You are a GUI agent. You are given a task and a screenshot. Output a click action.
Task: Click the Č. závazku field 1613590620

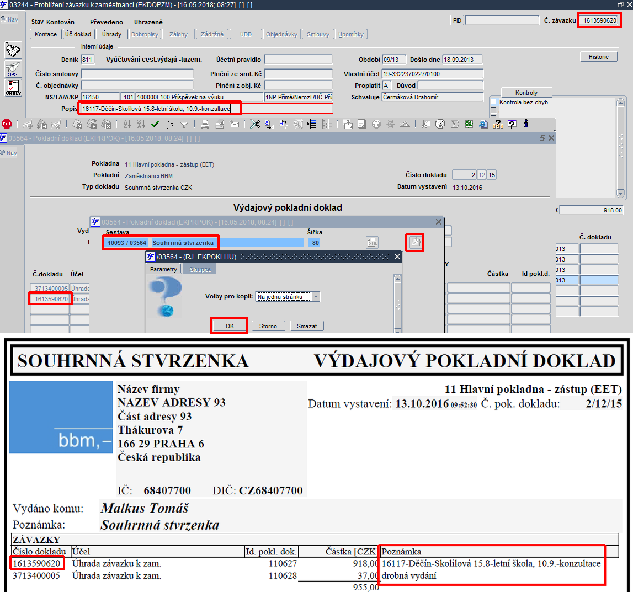pyautogui.click(x=599, y=20)
